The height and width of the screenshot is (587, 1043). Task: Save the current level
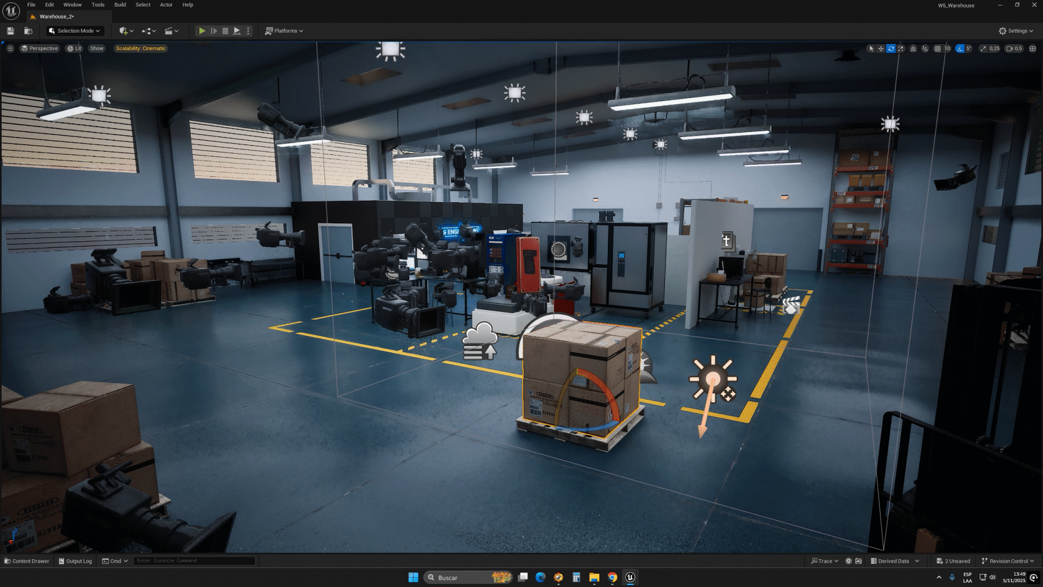[10, 31]
